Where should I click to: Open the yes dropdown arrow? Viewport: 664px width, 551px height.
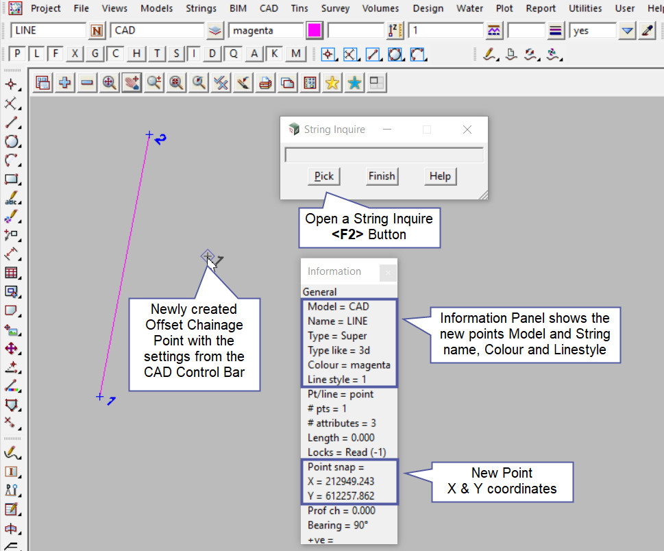(x=627, y=31)
